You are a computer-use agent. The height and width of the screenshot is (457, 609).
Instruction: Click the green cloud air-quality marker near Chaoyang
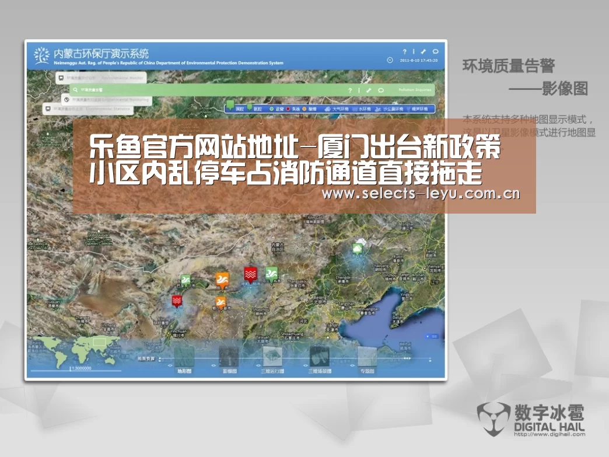click(358, 248)
